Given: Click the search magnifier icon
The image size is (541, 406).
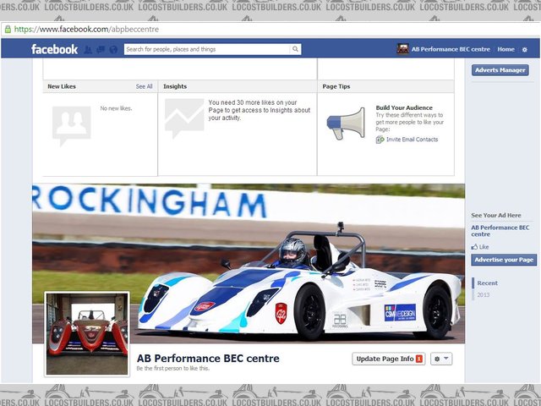Looking at the screenshot, I should click(295, 49).
